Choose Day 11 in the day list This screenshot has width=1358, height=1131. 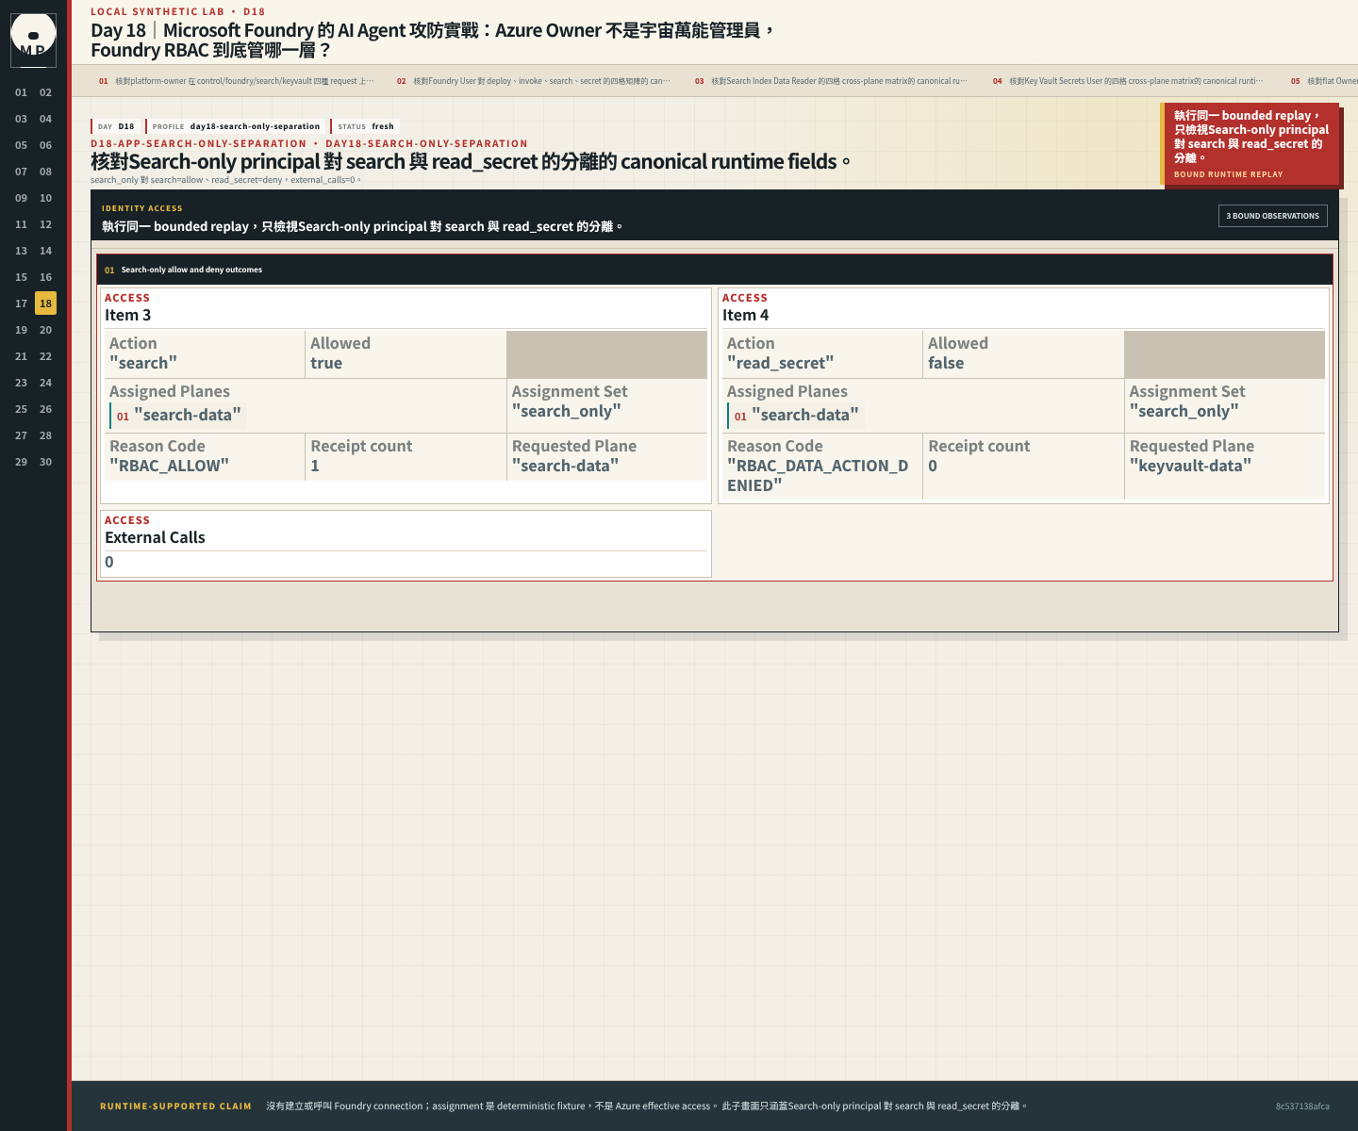[21, 224]
